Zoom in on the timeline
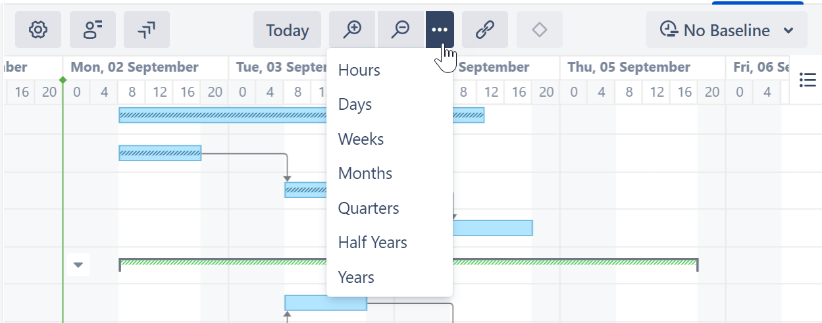This screenshot has width=822, height=323. point(353,30)
